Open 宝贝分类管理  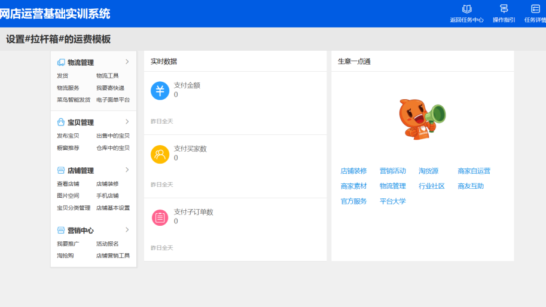74,208
